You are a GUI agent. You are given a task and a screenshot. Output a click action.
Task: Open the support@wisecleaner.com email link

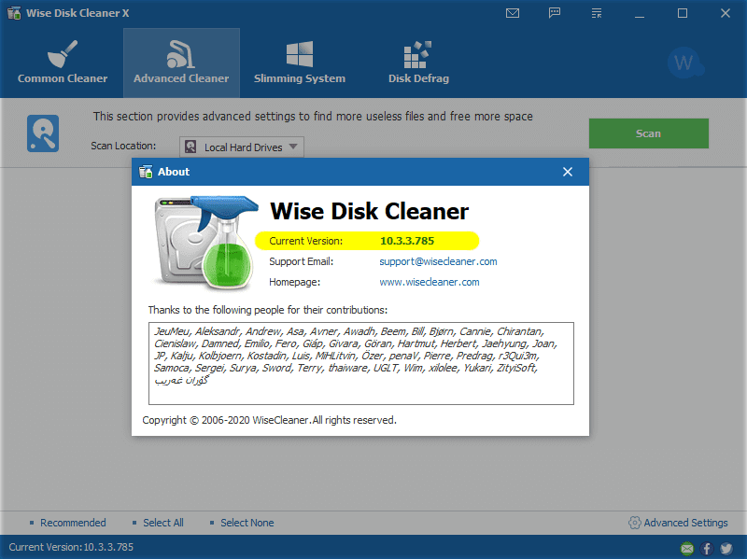(x=438, y=261)
